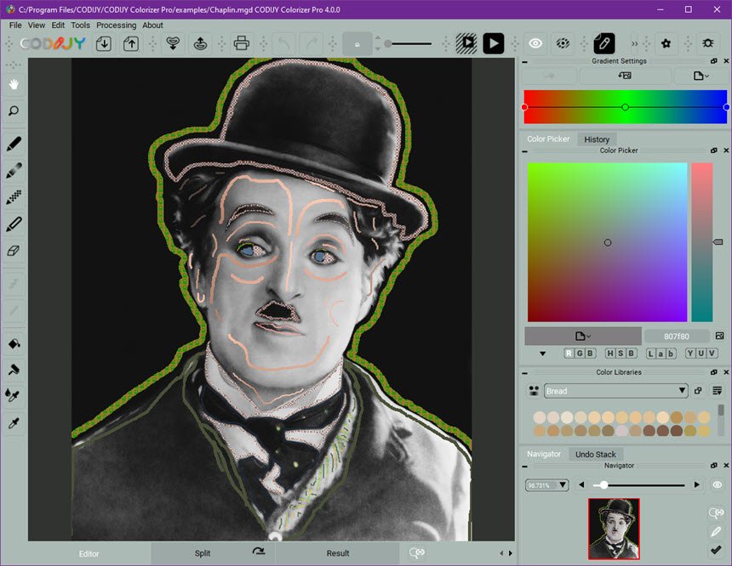The width and height of the screenshot is (732, 566).
Task: Select the Zoom magnifier tool
Action: click(14, 111)
